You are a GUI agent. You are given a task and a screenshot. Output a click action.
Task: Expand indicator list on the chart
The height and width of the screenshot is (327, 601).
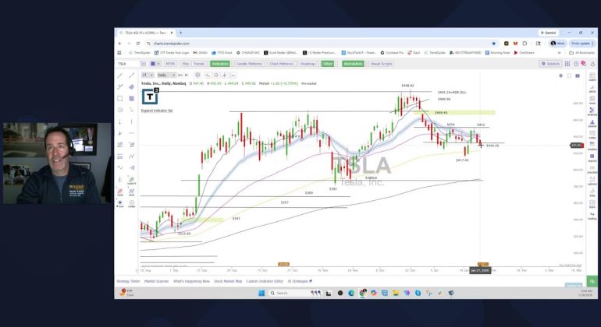pyautogui.click(x=157, y=111)
